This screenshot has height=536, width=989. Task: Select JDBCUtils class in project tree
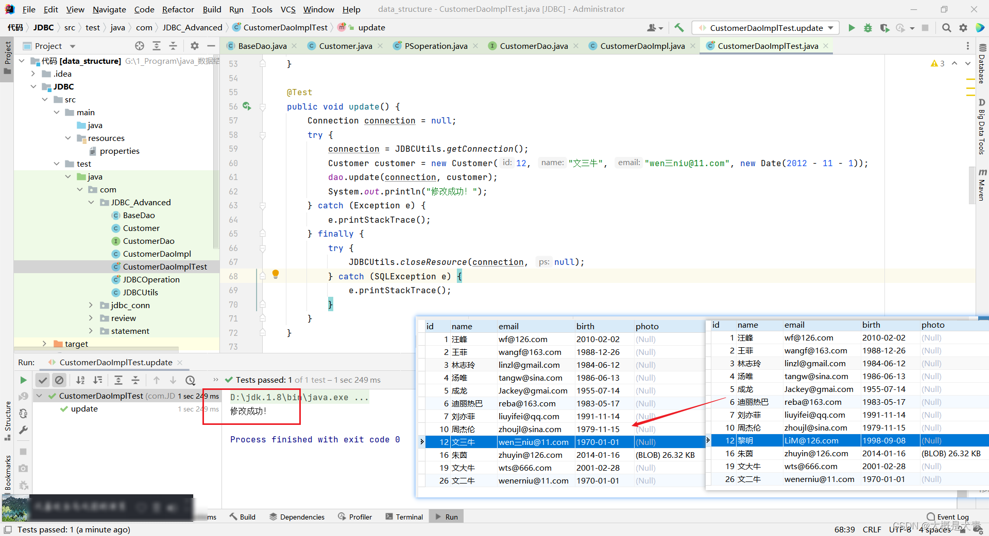tap(140, 292)
